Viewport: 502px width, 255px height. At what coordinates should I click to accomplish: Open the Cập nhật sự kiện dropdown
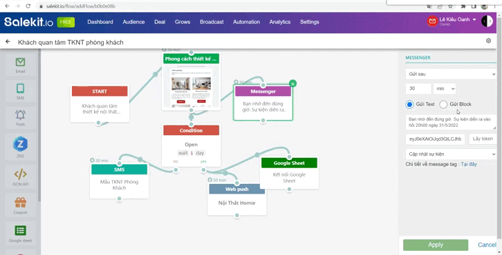tap(451, 154)
